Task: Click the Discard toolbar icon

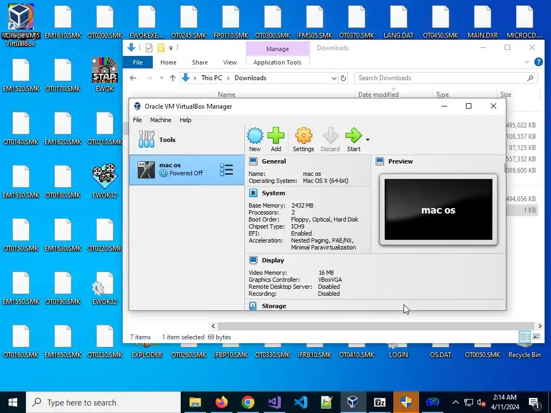Action: point(330,139)
